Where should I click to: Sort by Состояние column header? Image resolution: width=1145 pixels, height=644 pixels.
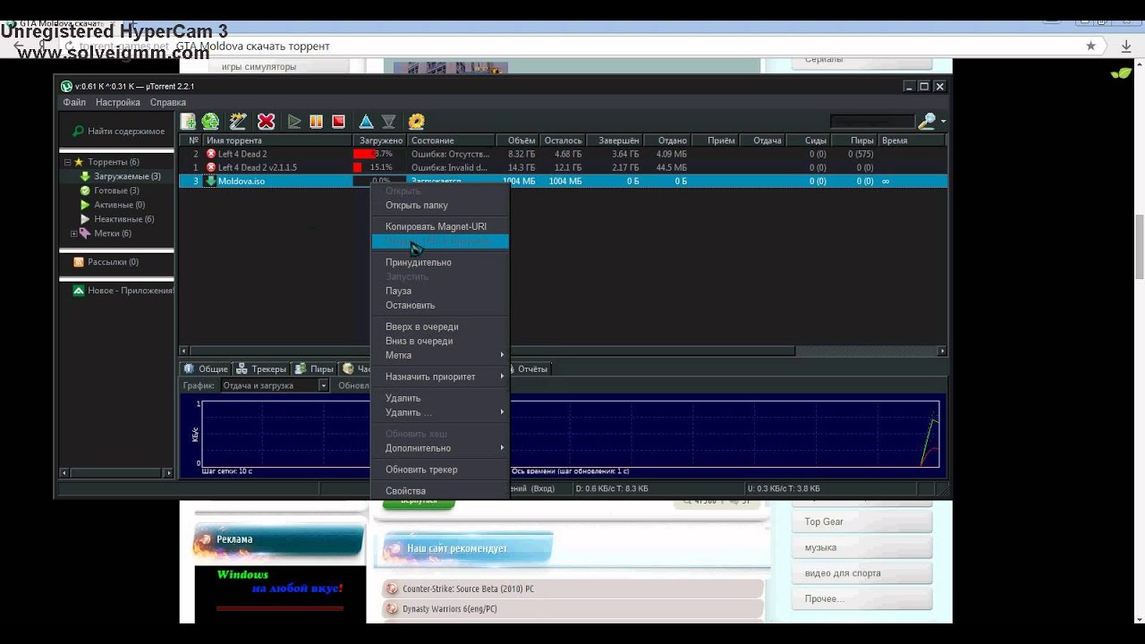[452, 140]
